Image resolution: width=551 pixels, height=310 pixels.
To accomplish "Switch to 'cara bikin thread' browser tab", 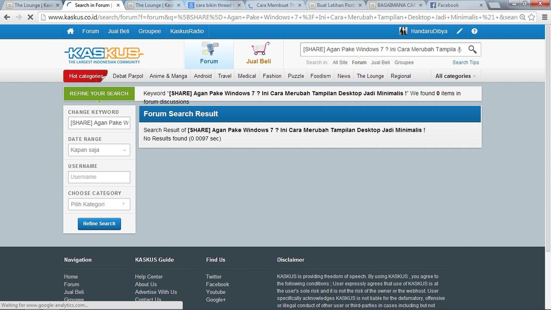I will tap(214, 5).
